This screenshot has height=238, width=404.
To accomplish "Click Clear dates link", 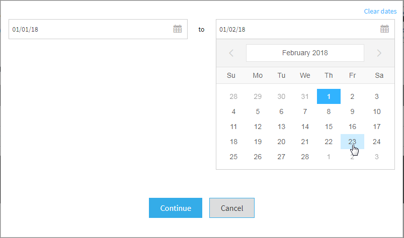I will click(x=380, y=12).
